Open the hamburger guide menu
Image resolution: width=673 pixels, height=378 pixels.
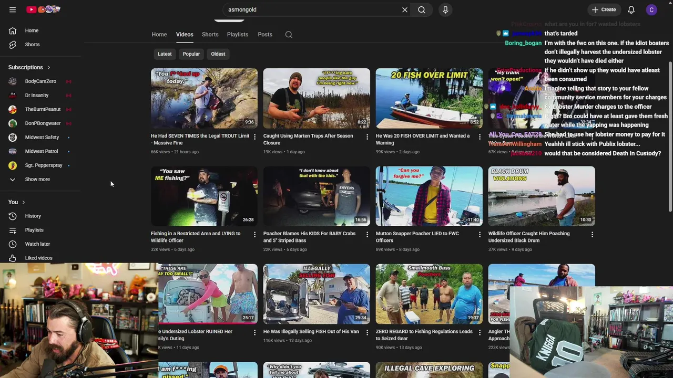click(13, 9)
